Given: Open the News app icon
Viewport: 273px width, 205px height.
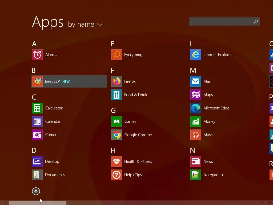Looking at the screenshot, I should pyautogui.click(x=196, y=161).
